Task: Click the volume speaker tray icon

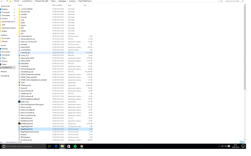Action: 226,146
